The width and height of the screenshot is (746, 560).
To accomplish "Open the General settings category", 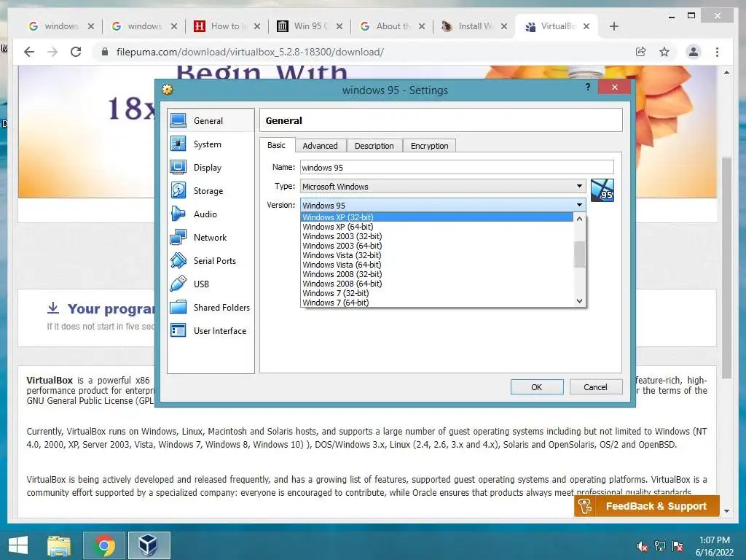I will pyautogui.click(x=211, y=120).
